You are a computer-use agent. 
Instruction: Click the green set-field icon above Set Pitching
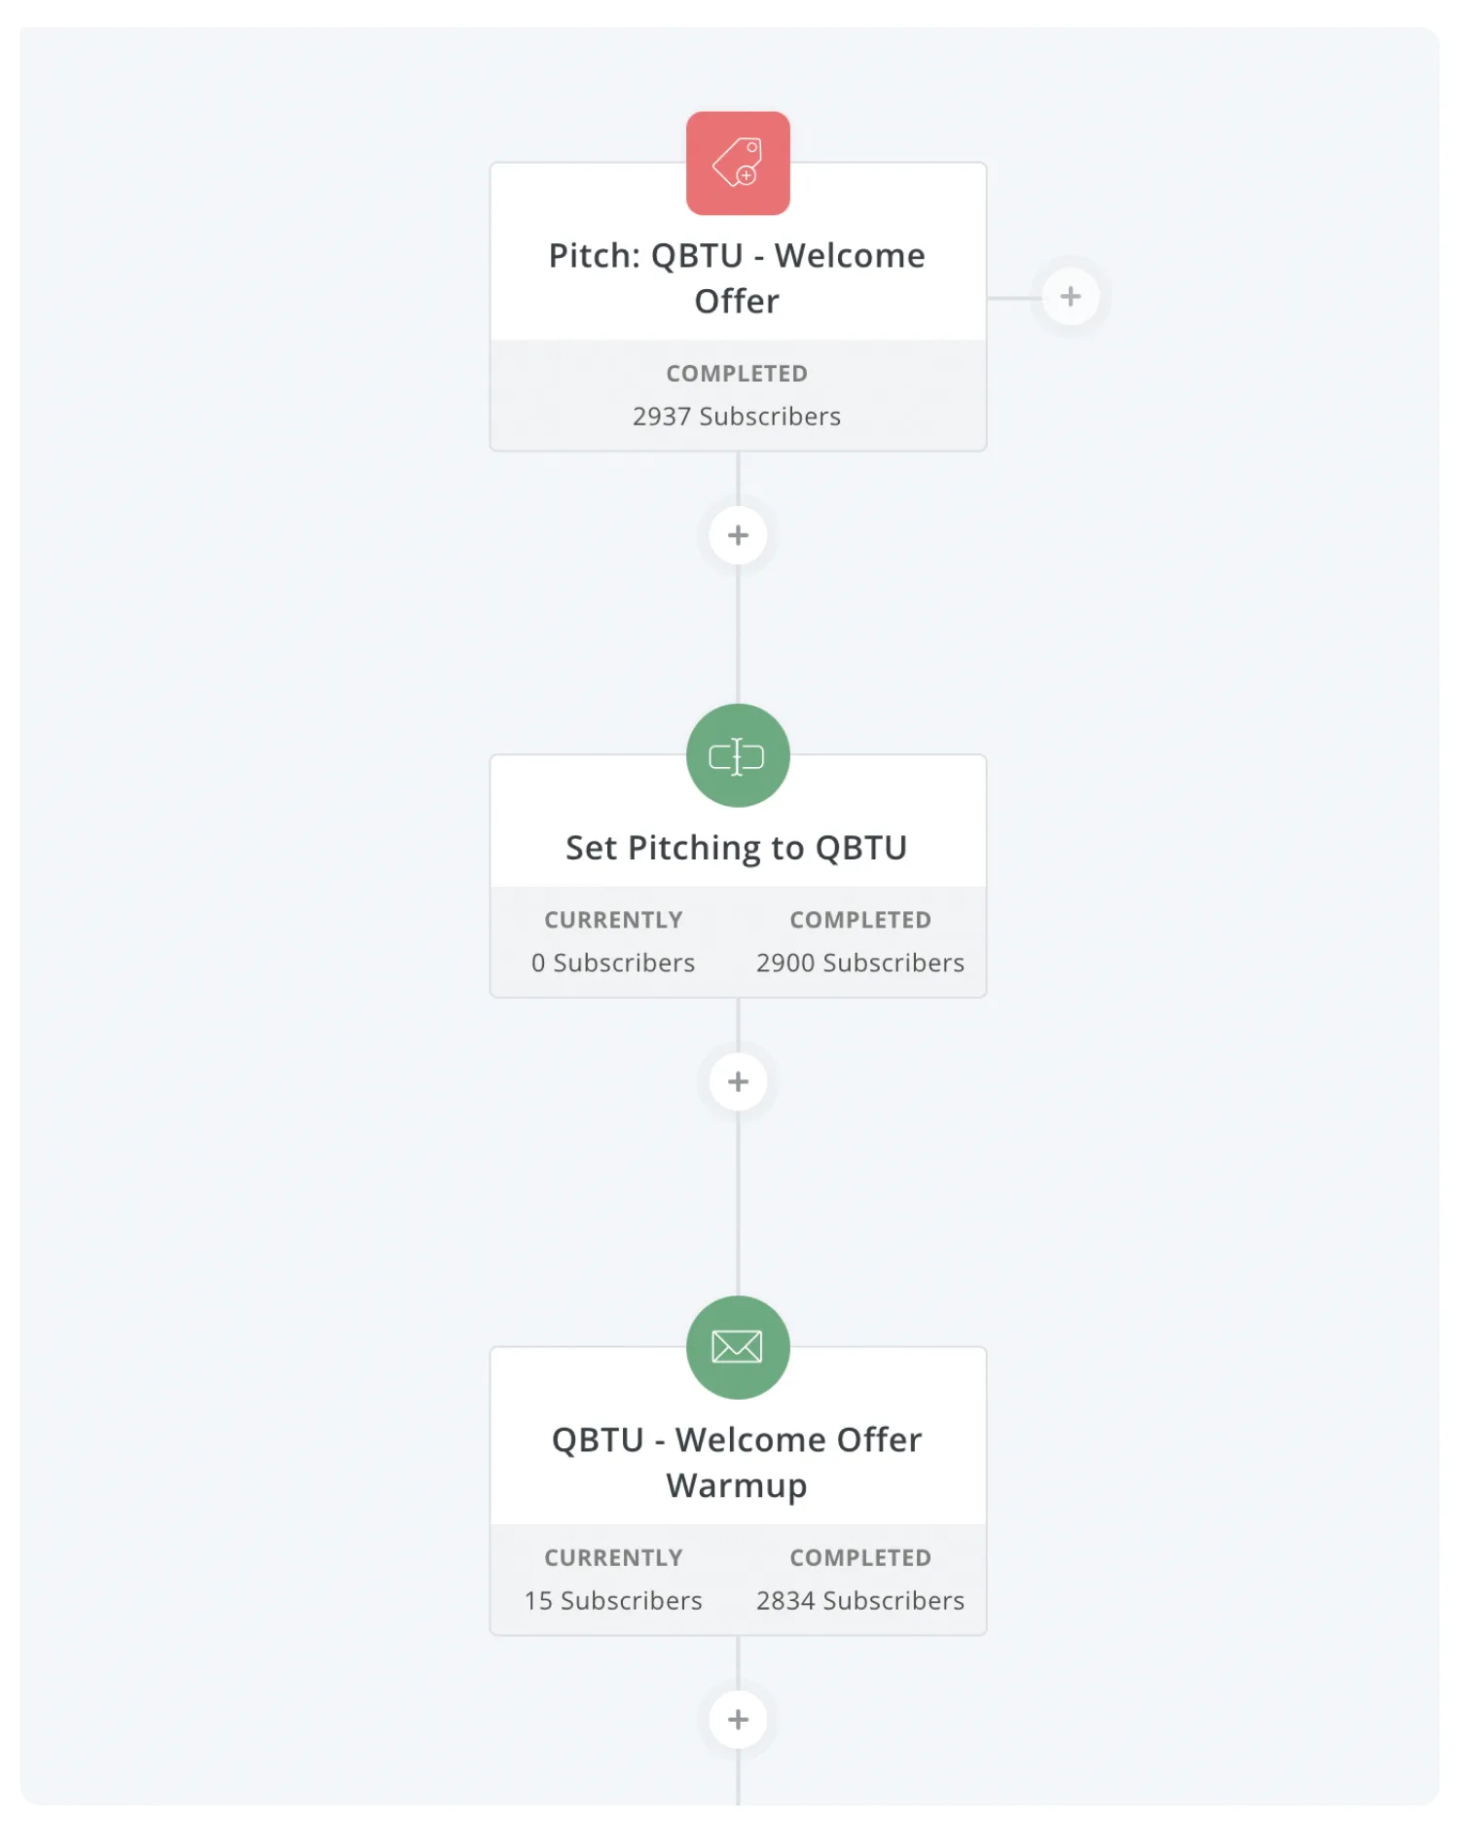click(738, 755)
